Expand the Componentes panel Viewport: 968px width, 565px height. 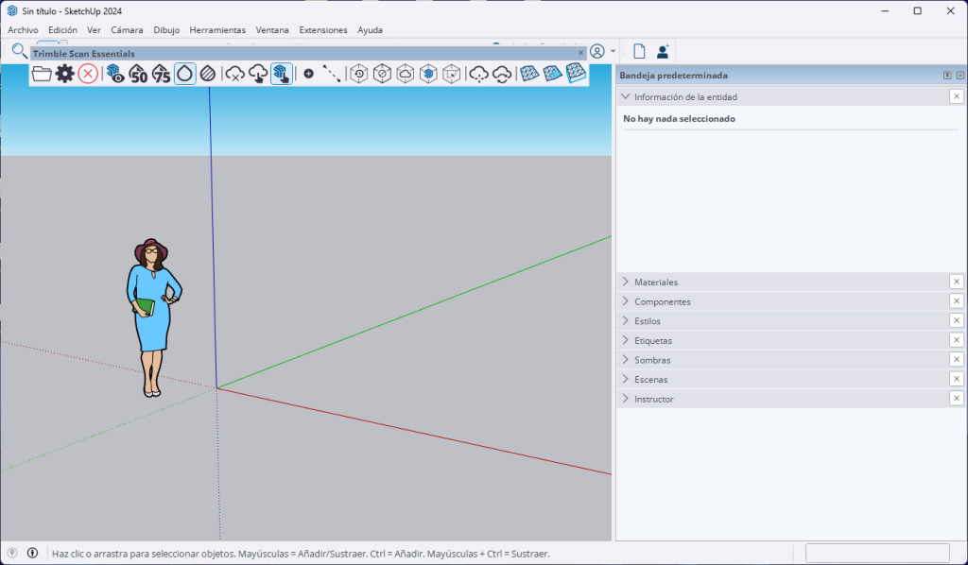tap(626, 301)
